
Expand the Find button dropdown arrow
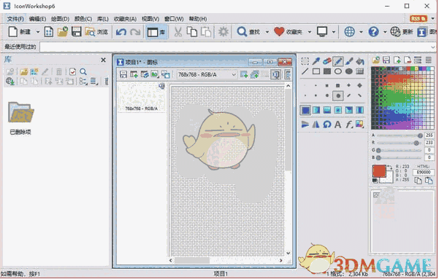267,32
